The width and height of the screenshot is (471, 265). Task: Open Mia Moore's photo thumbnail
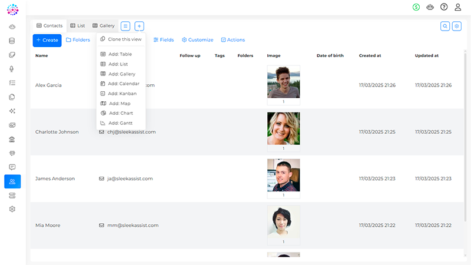[284, 222]
